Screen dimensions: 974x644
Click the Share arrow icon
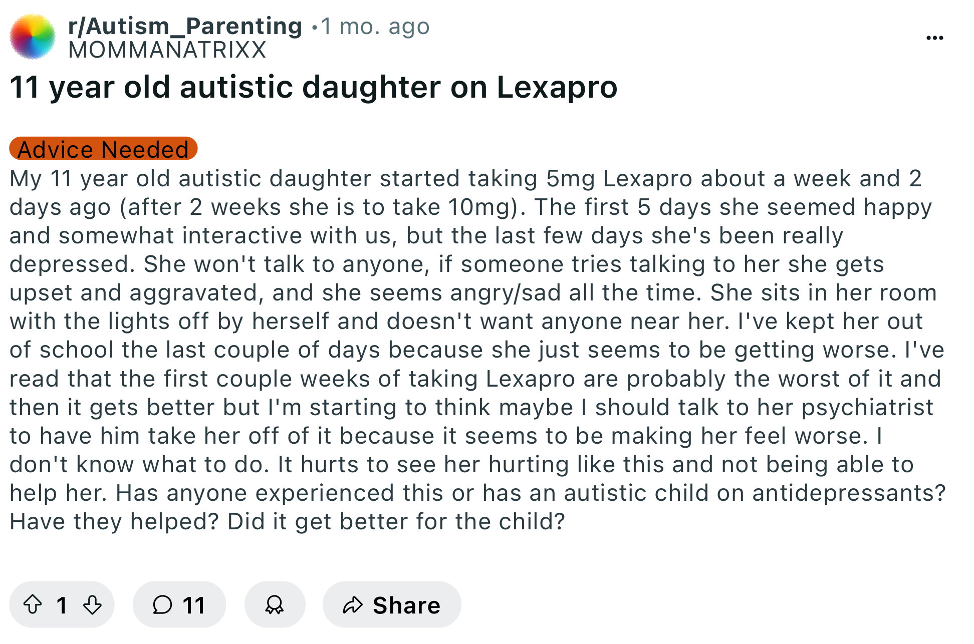point(353,605)
